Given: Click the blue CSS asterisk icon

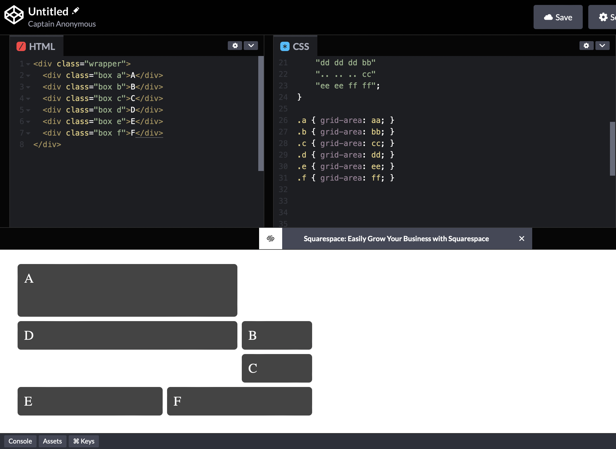Looking at the screenshot, I should coord(285,46).
